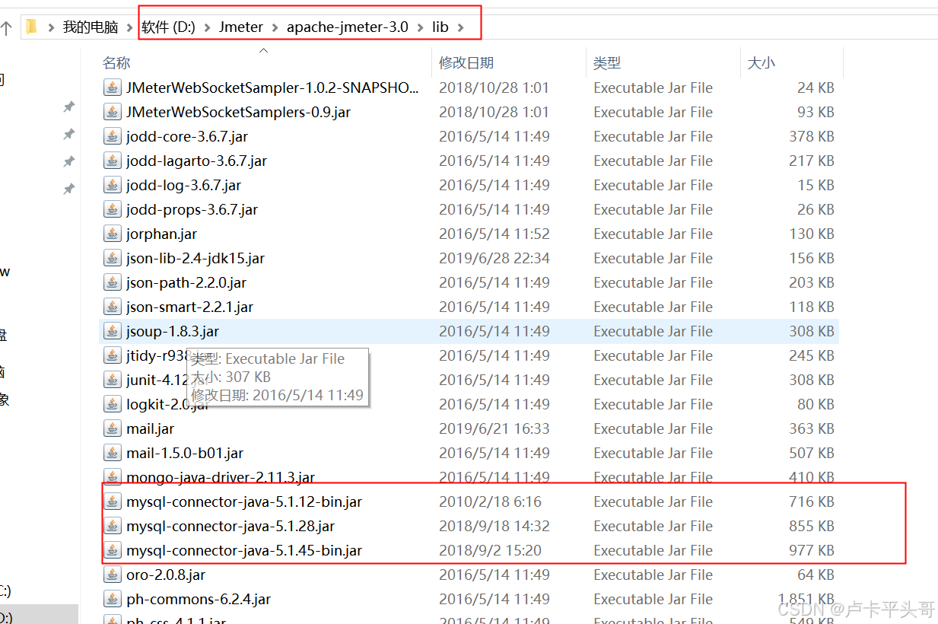
Task: Click the jar icon of mysql-connector-java-5.1.12-bin.jar
Action: tap(113, 501)
